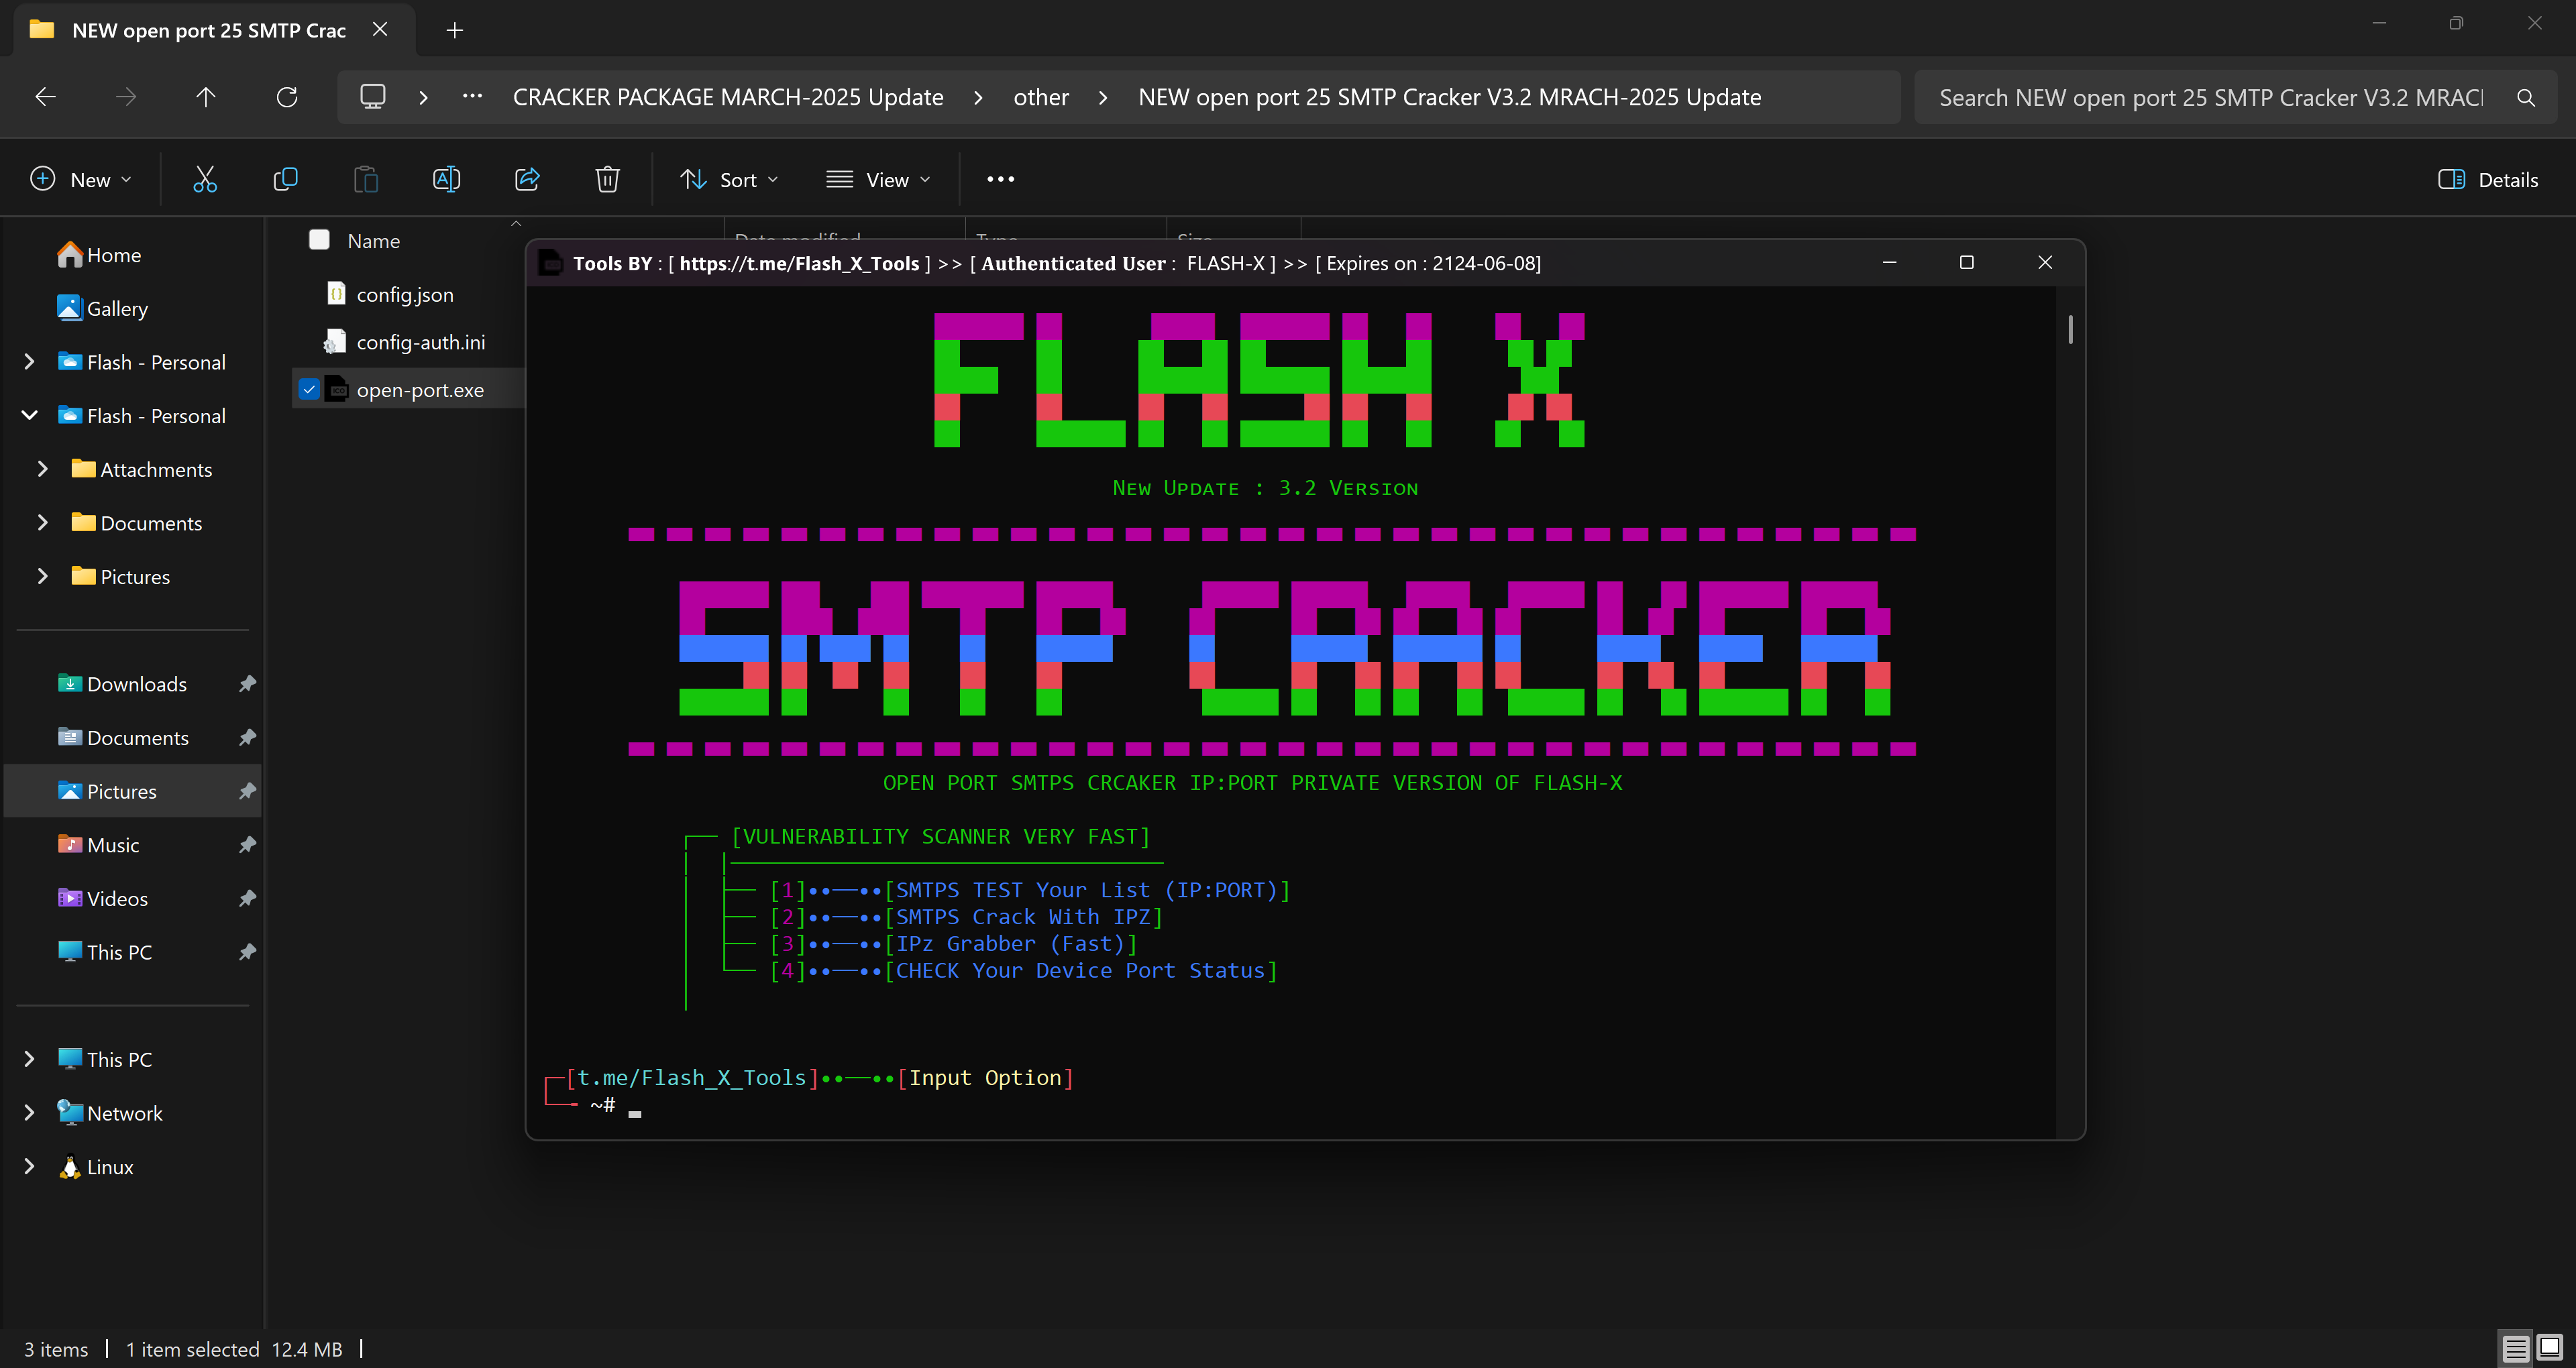Open the See more options menu
The height and width of the screenshot is (1368, 2576).
pos(1000,179)
